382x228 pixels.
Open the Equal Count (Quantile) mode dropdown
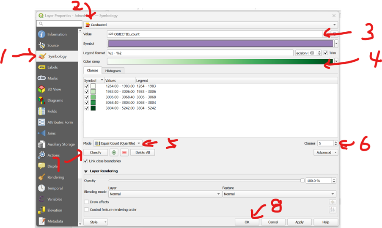coord(118,143)
